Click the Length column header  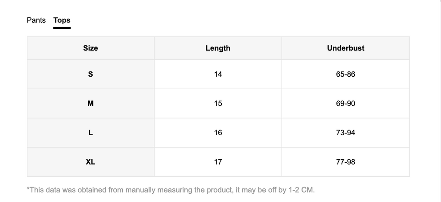218,48
